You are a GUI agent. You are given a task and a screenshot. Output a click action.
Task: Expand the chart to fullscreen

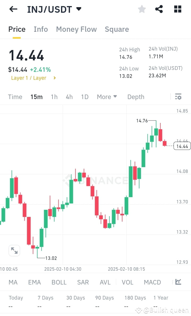click(14, 250)
